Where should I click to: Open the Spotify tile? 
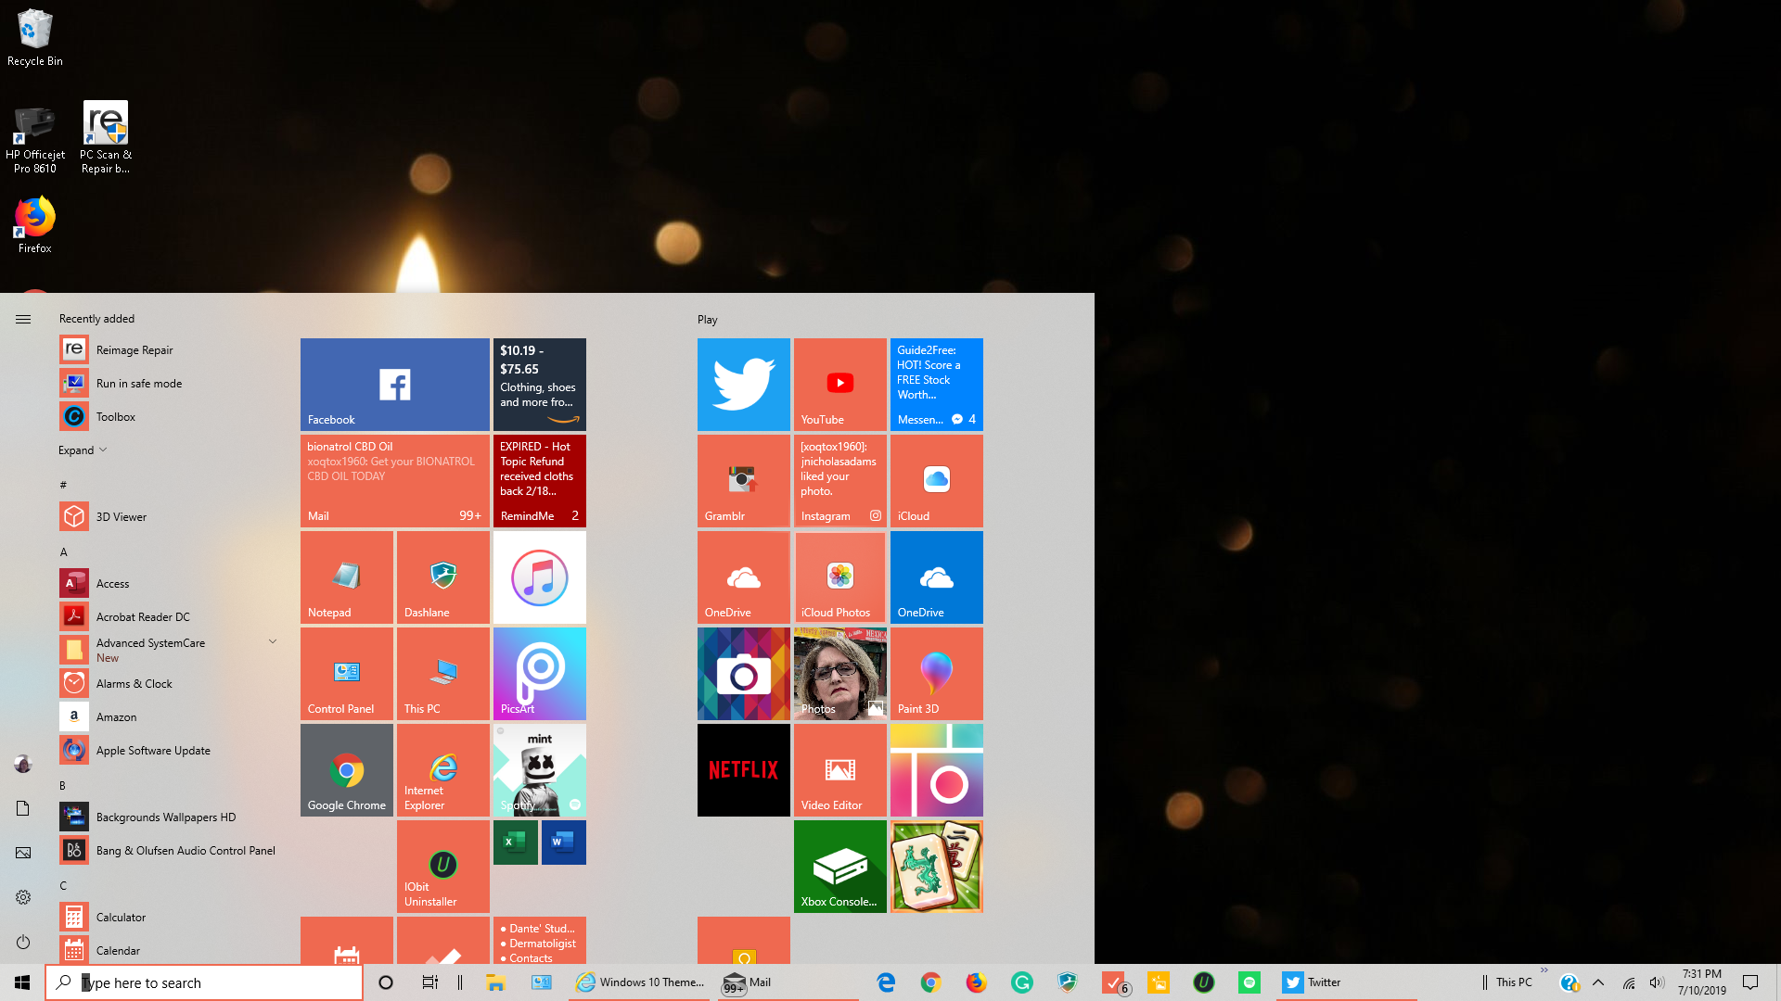tap(539, 769)
